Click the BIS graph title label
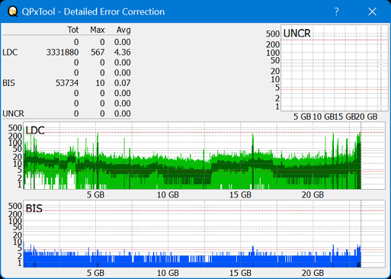Screen dimensions: 391x279 [34, 209]
